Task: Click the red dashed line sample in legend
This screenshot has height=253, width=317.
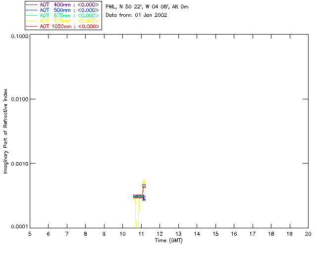Action: click(x=32, y=26)
